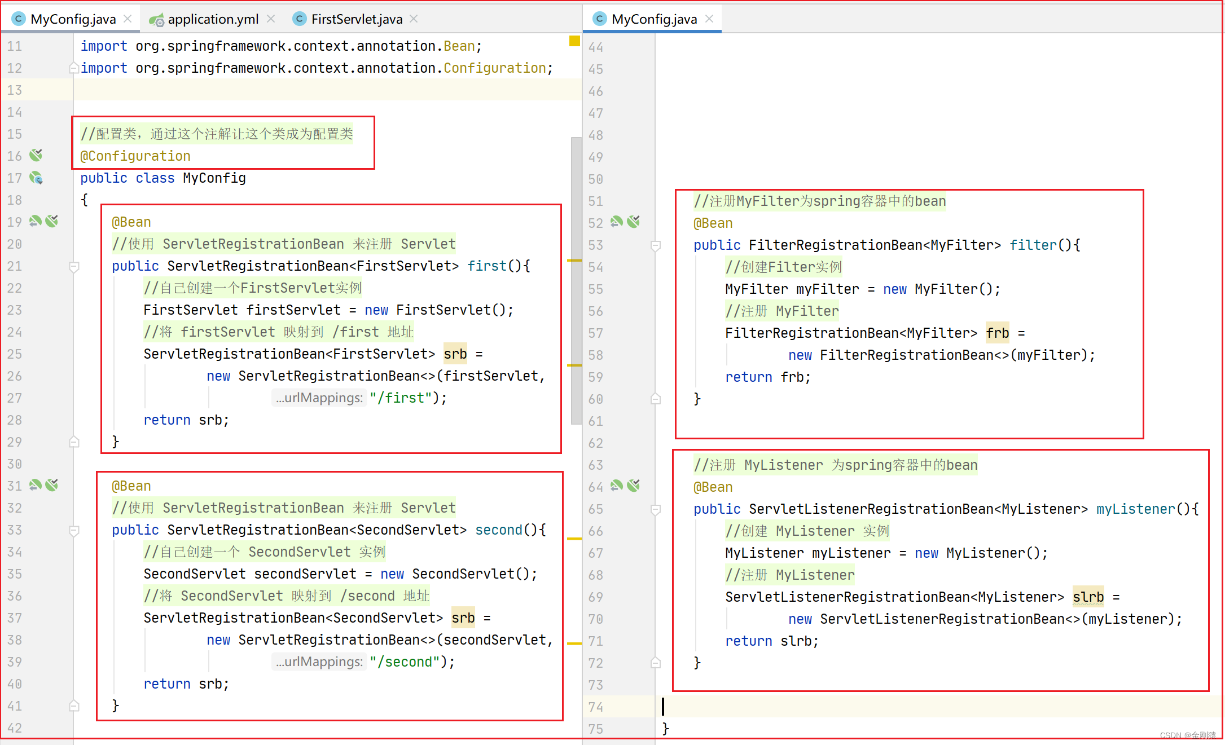Click class icon on right MyConfig.java tab
This screenshot has width=1225, height=745.
600,19
